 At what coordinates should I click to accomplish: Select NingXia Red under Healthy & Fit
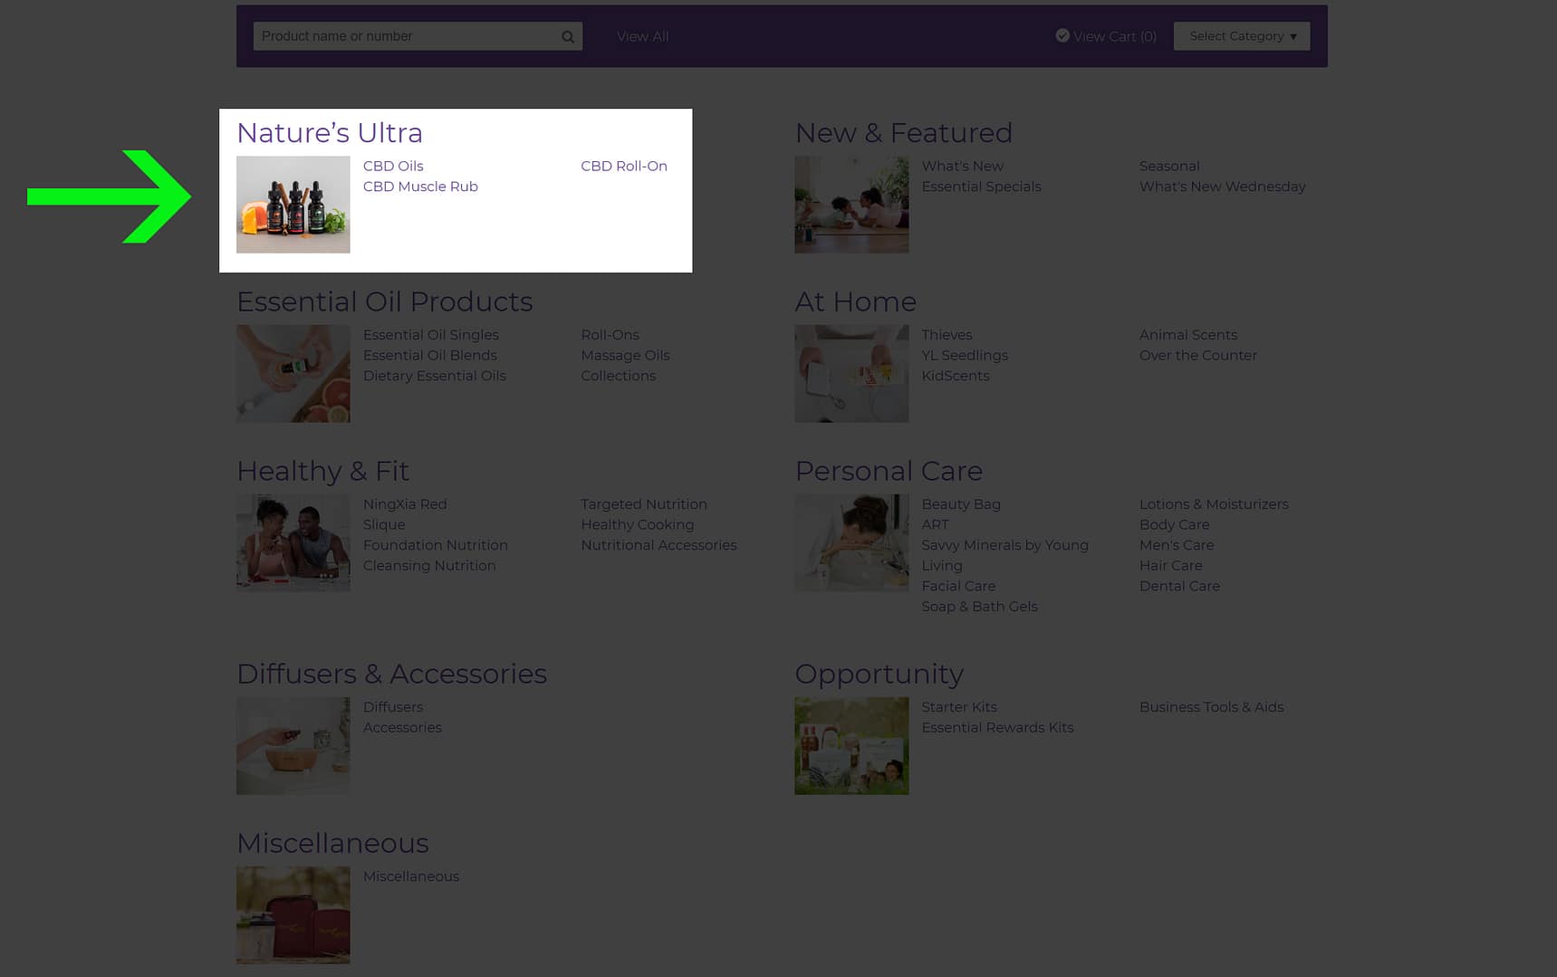click(405, 504)
